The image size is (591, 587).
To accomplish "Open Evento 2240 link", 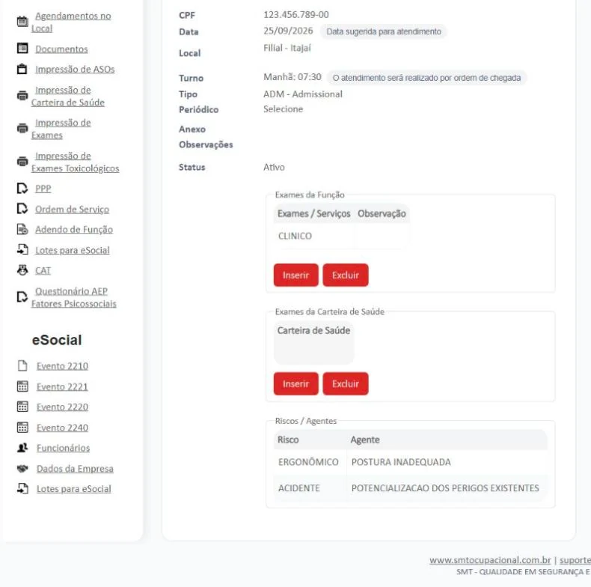I will click(x=63, y=428).
